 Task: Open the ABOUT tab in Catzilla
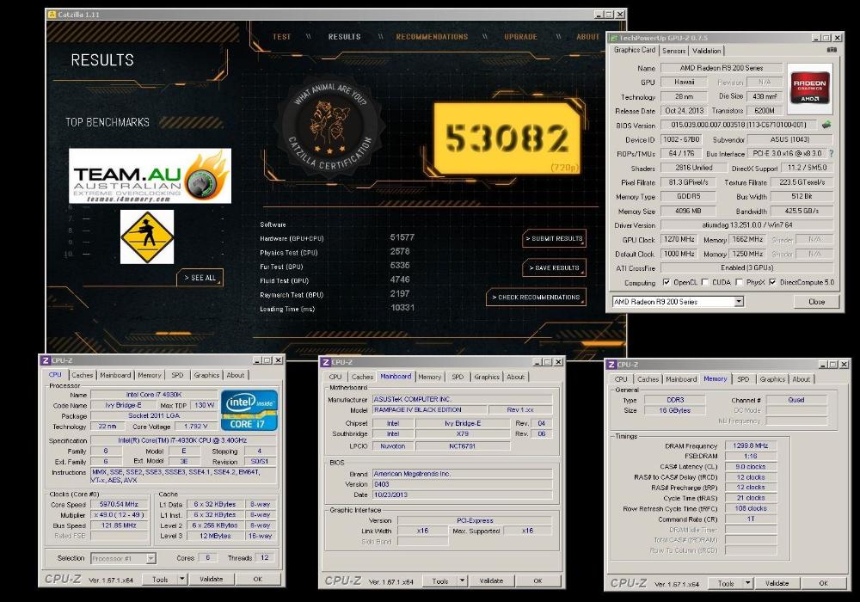coord(588,37)
